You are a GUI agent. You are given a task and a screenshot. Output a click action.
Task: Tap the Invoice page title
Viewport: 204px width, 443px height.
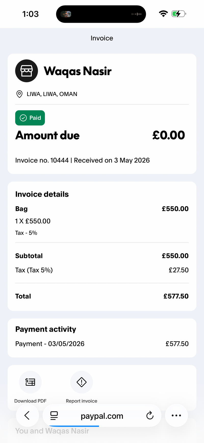pyautogui.click(x=102, y=38)
